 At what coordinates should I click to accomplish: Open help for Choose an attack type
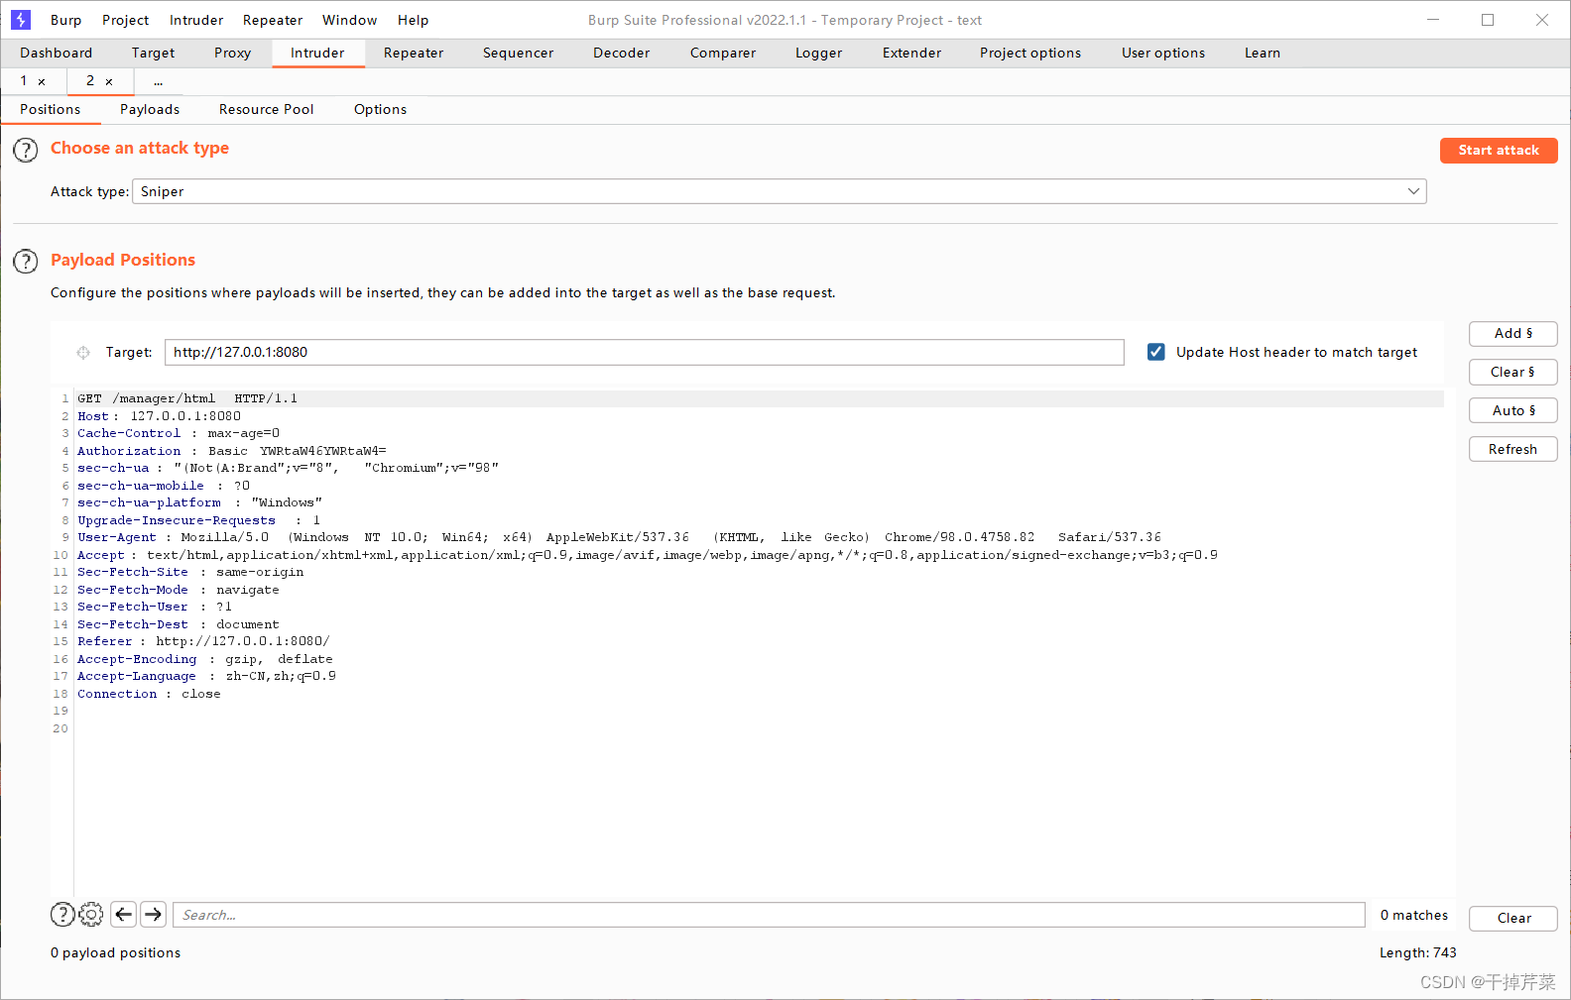(25, 151)
